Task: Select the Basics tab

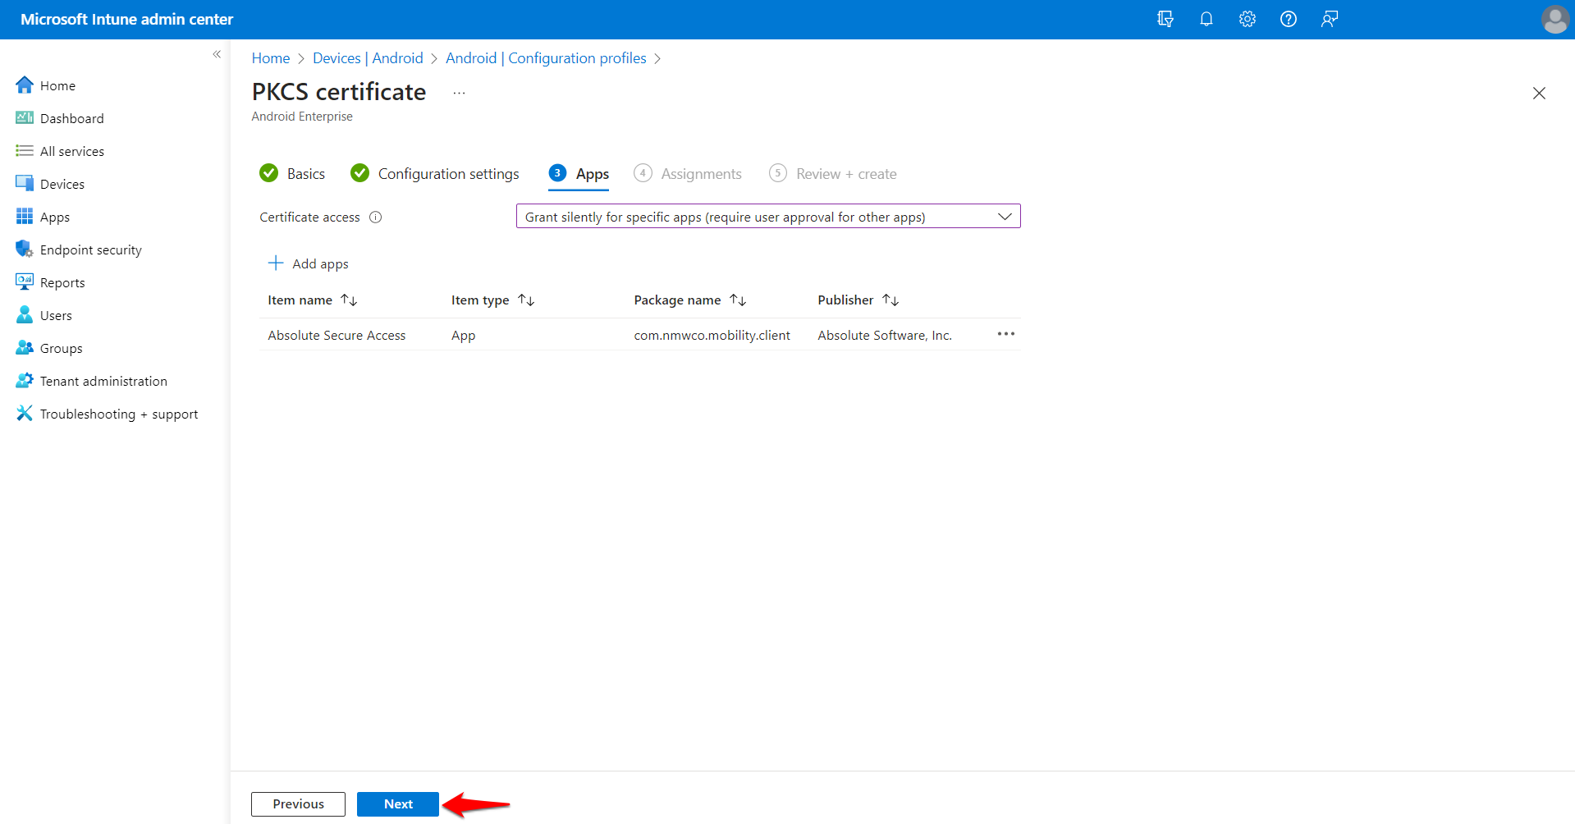Action: point(305,173)
